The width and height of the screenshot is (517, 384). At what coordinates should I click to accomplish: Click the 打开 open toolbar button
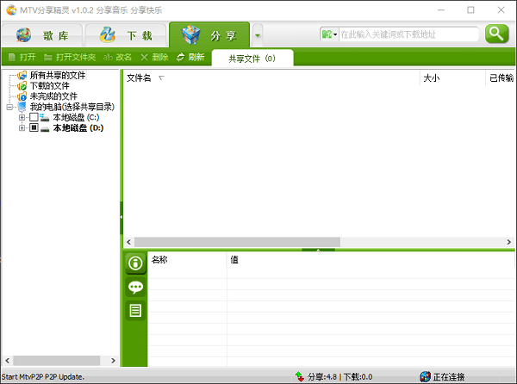tap(22, 58)
